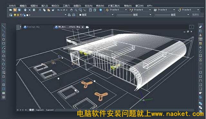206x119 pixels.
Task: Open the Redo history dropdown arrow
Action: [x=67, y=10]
